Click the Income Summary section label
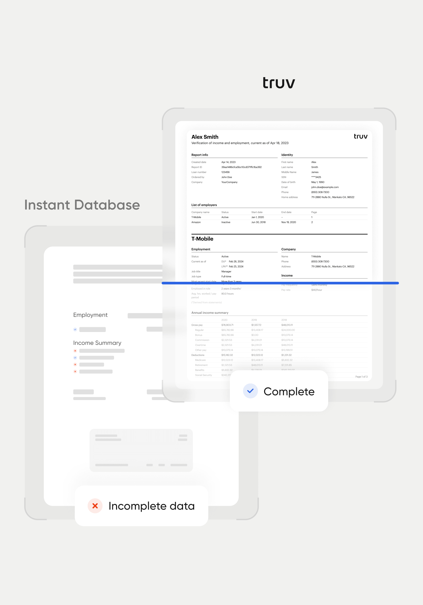Screen dimensions: 423x605 [x=97, y=343]
